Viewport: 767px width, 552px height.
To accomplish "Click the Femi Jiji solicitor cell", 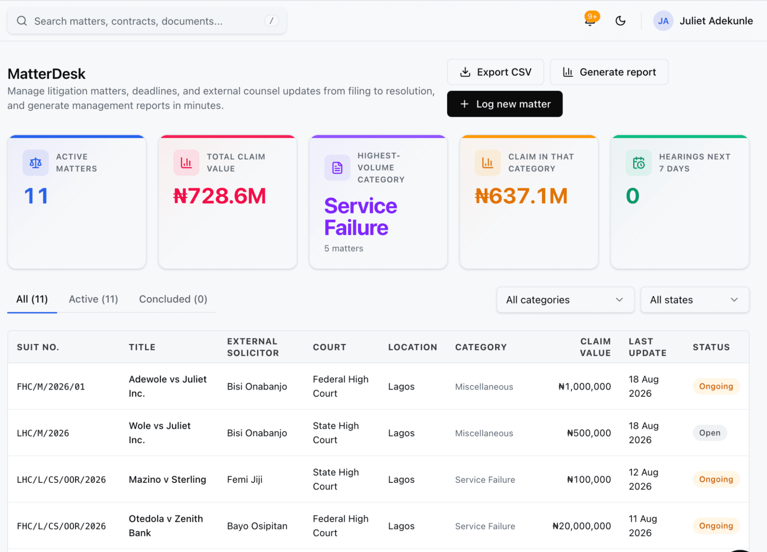I will click(x=244, y=480).
